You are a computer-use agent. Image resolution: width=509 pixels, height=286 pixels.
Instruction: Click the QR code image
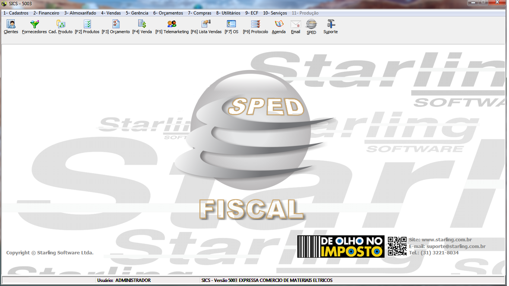coord(397,246)
